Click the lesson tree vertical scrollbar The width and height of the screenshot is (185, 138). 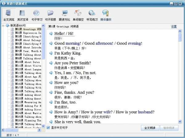coord(43,77)
